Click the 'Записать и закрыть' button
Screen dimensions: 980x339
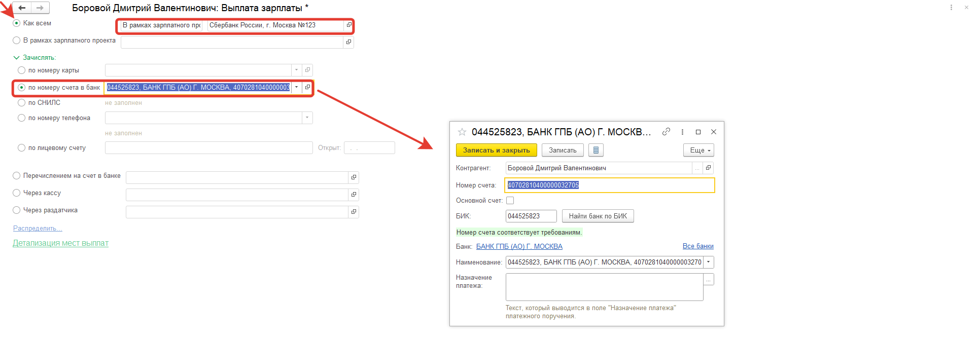pyautogui.click(x=496, y=150)
